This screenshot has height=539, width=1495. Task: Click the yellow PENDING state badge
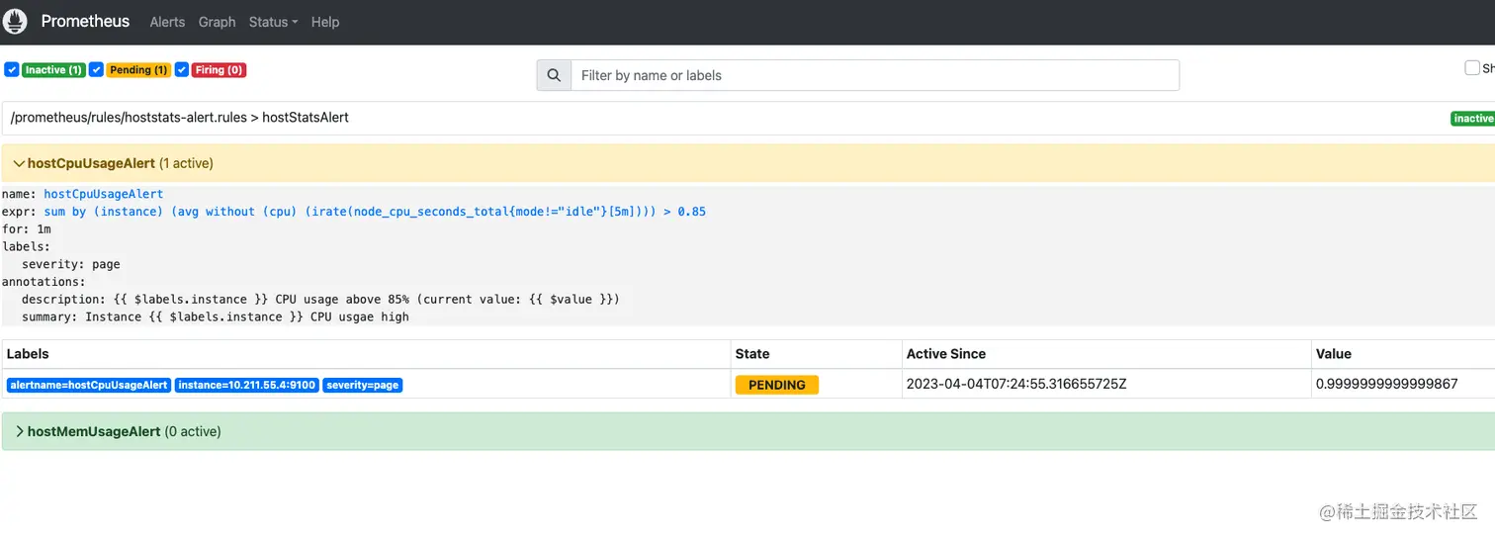click(x=776, y=385)
